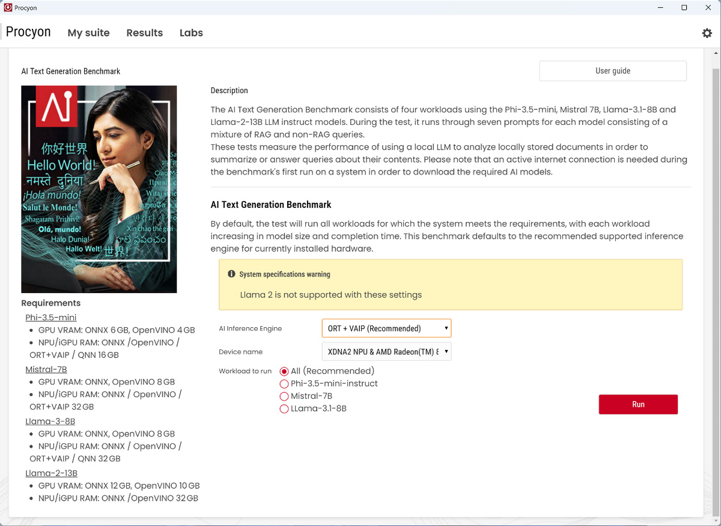Start the benchmark with Run button
The width and height of the screenshot is (721, 526).
point(638,404)
